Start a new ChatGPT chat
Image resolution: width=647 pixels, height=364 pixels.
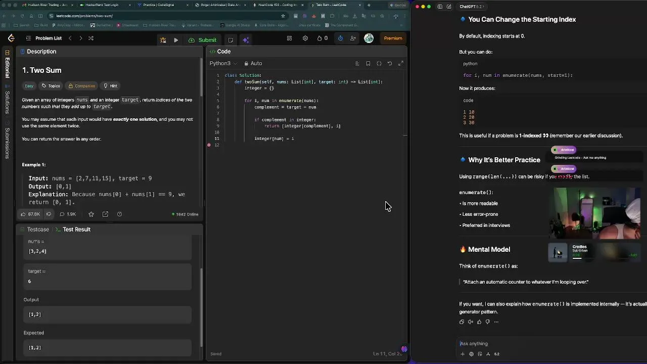click(449, 7)
